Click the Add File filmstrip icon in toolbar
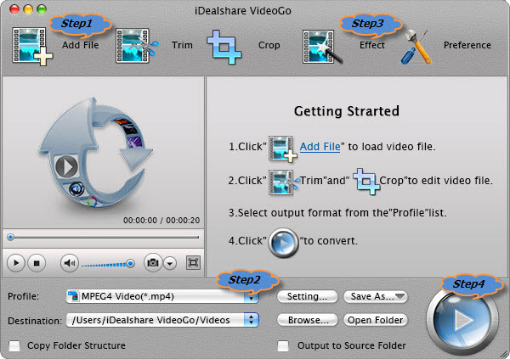The height and width of the screenshot is (359, 510). coord(32,46)
